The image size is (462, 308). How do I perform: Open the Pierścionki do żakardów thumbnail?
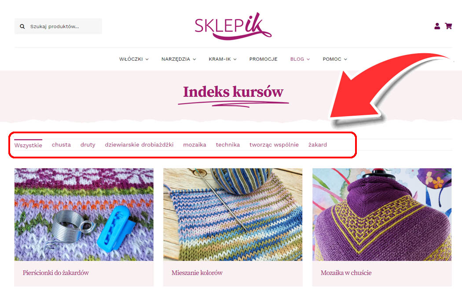point(84,215)
